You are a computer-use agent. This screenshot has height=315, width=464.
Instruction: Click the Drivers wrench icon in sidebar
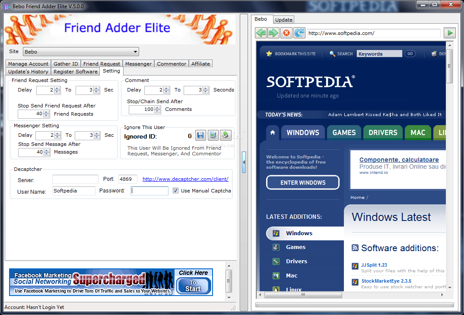276,261
